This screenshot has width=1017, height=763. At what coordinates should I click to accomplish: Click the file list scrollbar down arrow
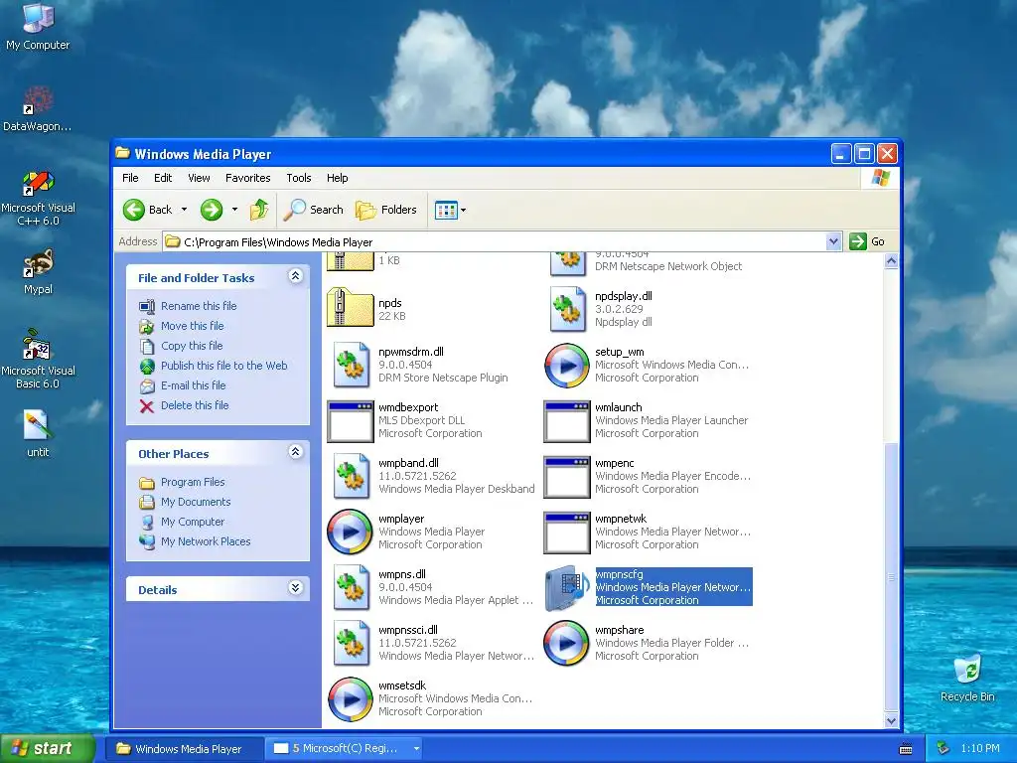tap(891, 721)
